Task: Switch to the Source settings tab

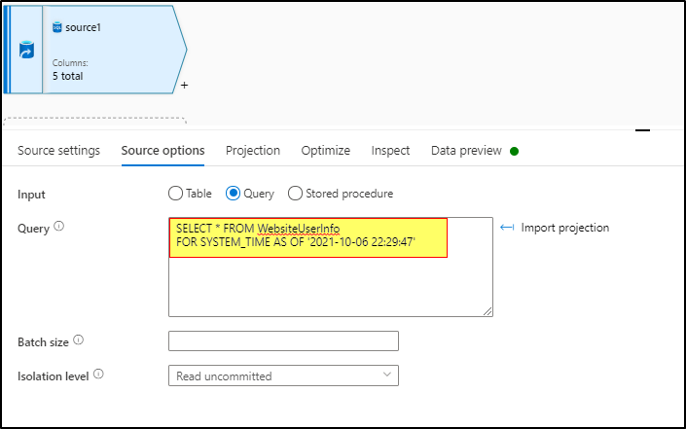Action: (x=58, y=151)
